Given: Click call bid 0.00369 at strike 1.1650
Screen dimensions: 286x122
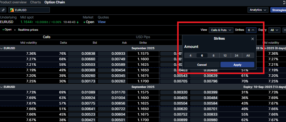Looking at the screenshot, I should coord(82,70).
